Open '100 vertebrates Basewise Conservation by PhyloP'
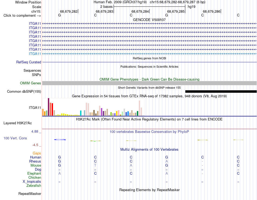Viewport: 257px width, 200px height. tap(149, 132)
